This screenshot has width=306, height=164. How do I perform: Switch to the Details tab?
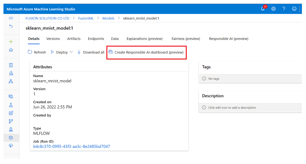click(34, 39)
